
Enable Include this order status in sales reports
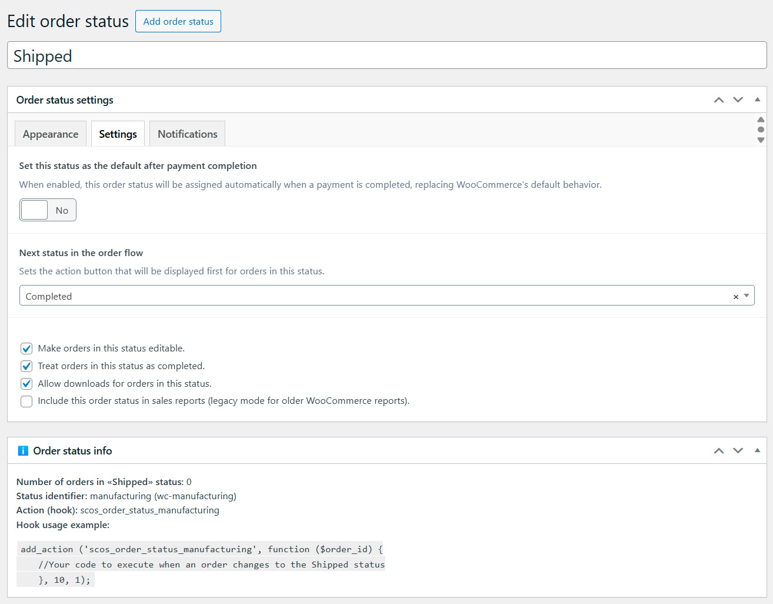[26, 401]
